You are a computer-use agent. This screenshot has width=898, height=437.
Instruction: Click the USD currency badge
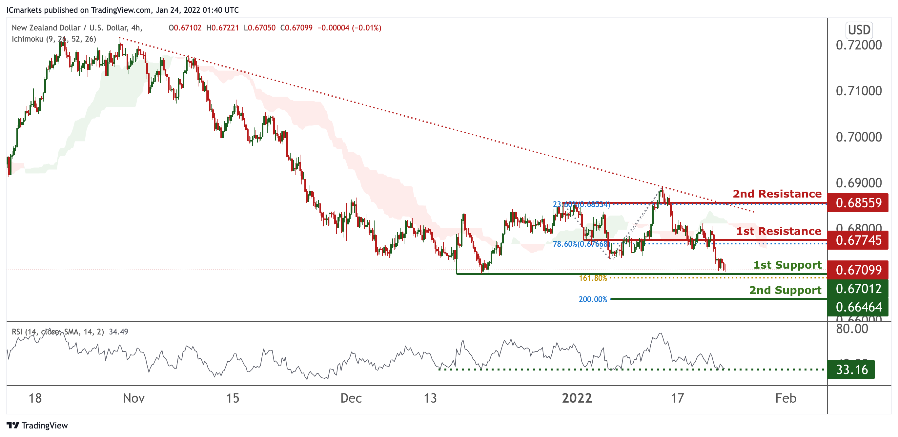pos(859,29)
